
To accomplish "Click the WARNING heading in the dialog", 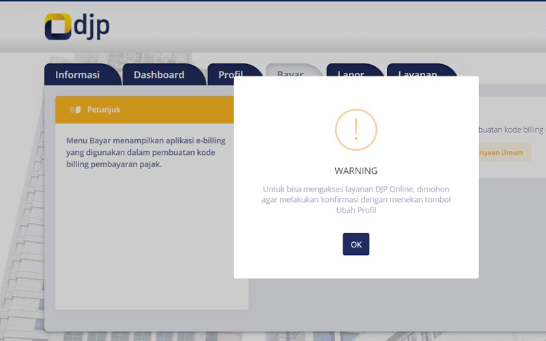I will point(356,170).
